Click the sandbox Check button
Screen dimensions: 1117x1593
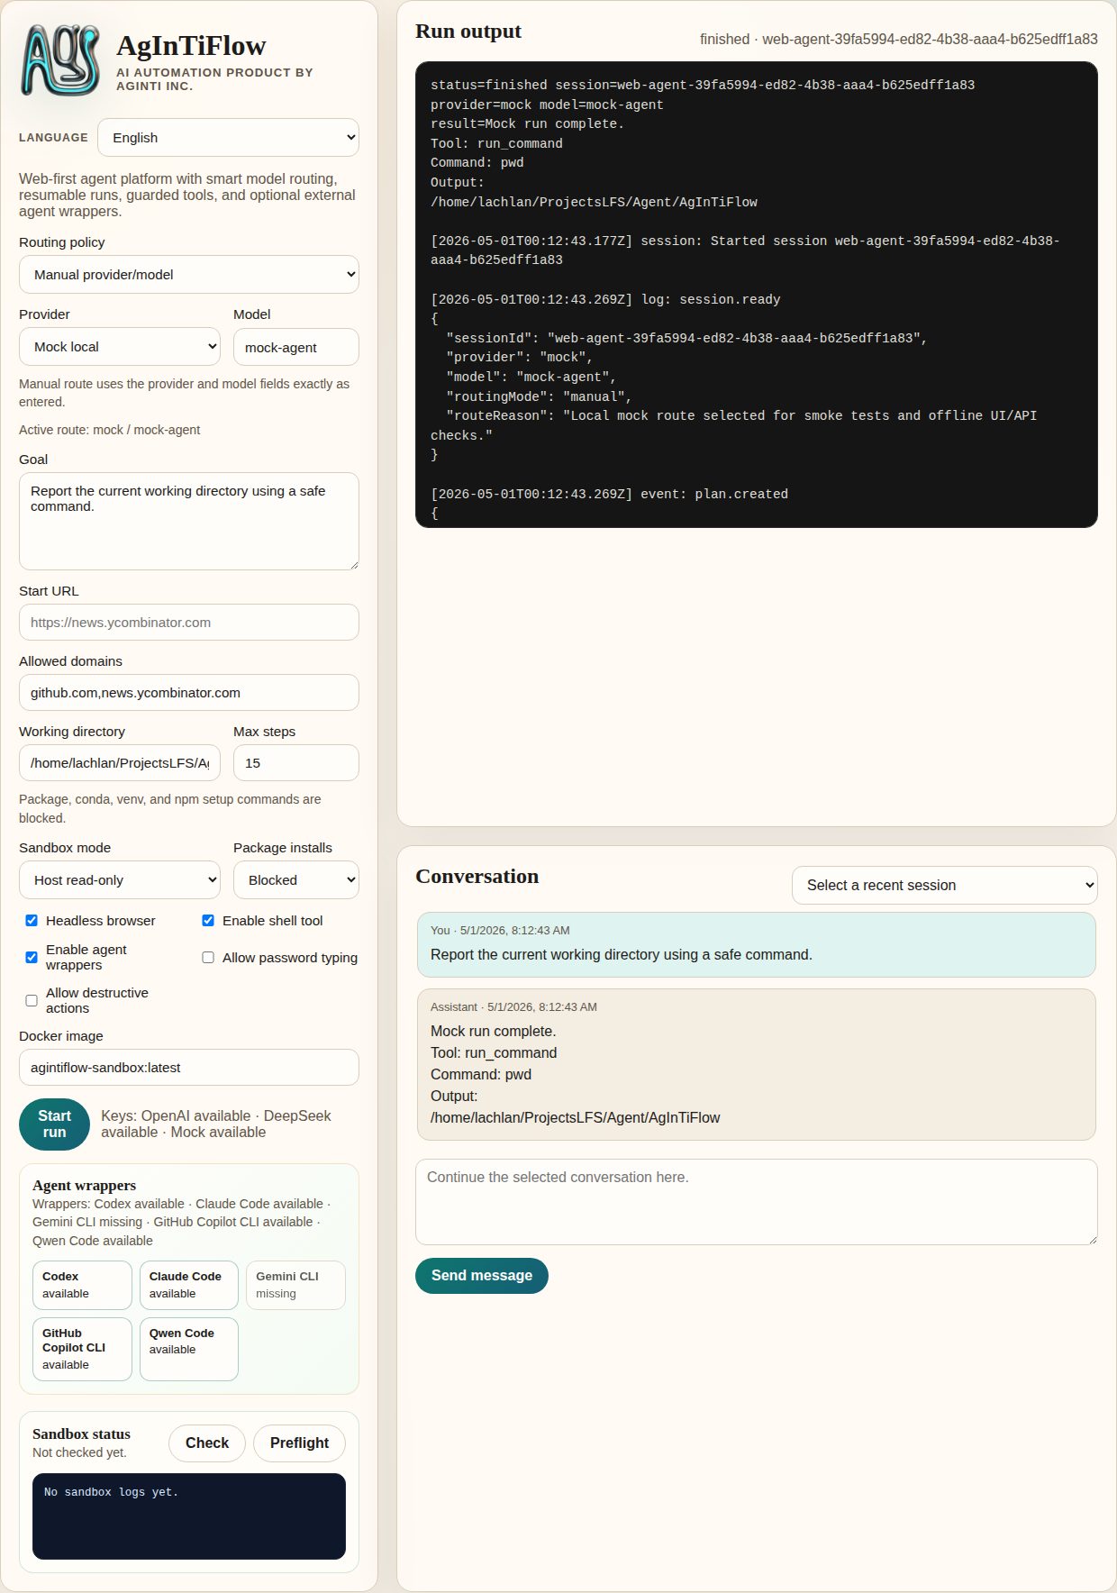pyautogui.click(x=207, y=1443)
